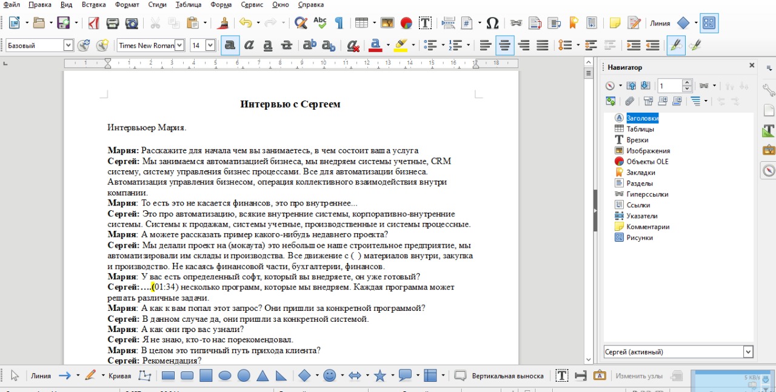
Task: Open the Справка menu
Action: pos(311,4)
